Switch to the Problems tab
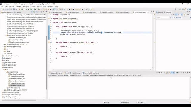The height and width of the screenshot is (107, 191). (95, 73)
